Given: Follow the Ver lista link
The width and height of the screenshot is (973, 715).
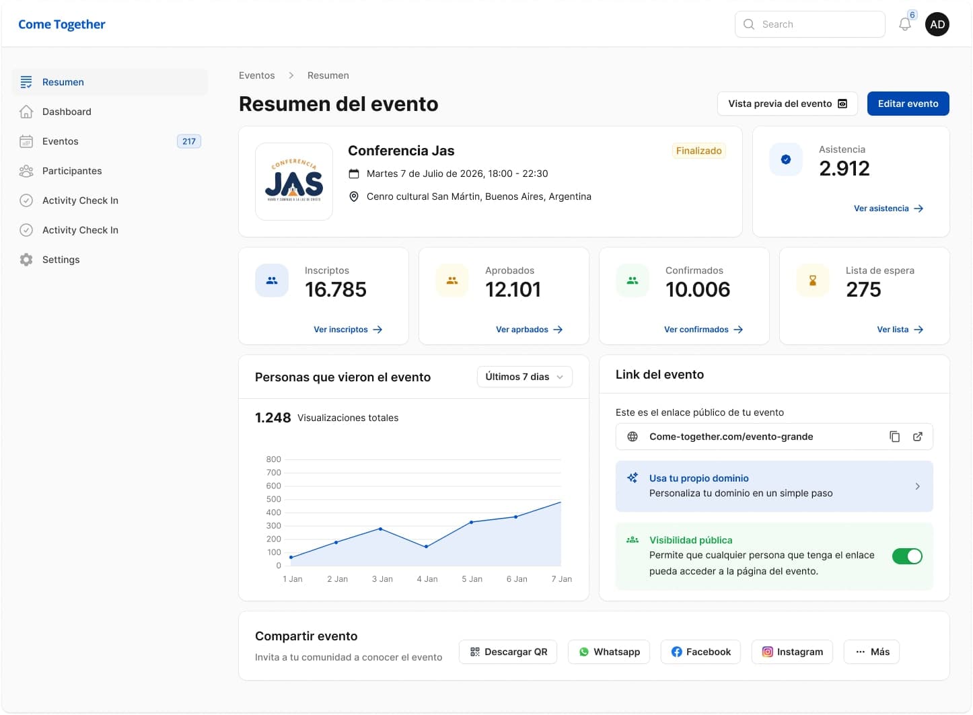Looking at the screenshot, I should coord(900,330).
